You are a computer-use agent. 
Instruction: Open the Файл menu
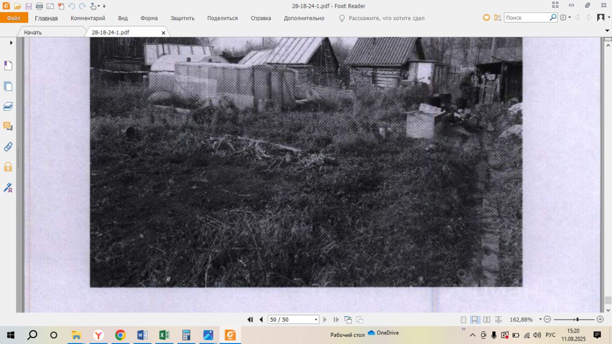click(x=14, y=18)
